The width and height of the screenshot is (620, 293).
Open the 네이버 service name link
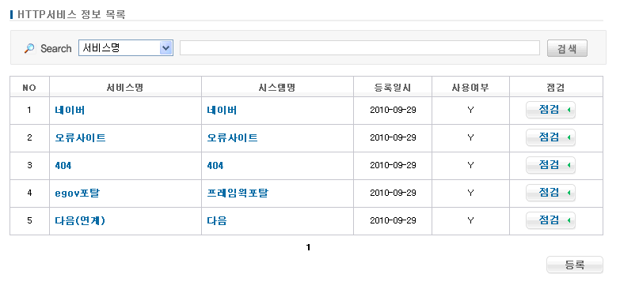(x=70, y=110)
